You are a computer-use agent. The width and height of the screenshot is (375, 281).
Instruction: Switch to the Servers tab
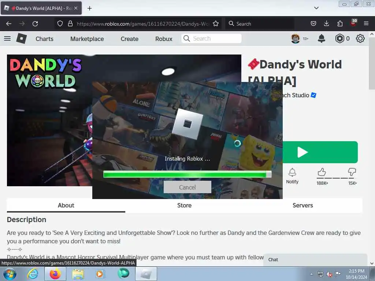click(x=303, y=206)
